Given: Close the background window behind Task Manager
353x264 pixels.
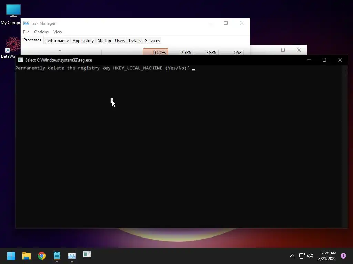Looking at the screenshot, I should pos(299,50).
